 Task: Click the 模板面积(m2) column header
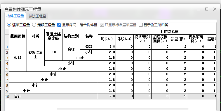(142, 39)
